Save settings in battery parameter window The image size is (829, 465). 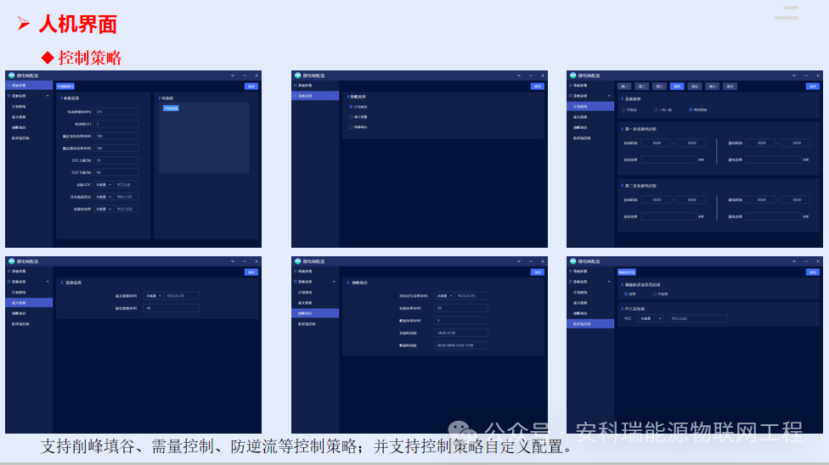pos(251,87)
